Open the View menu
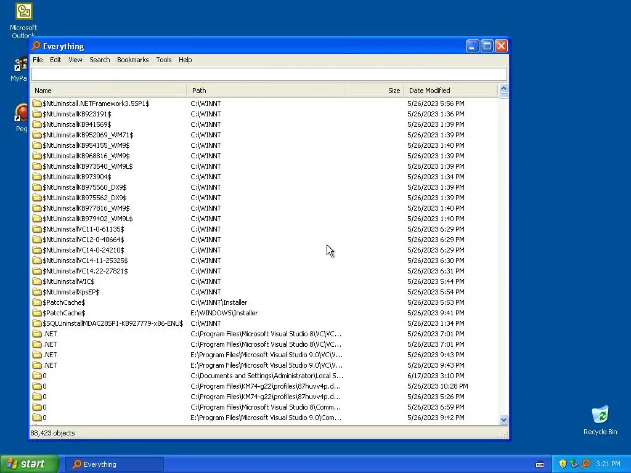Viewport: 631px width, 473px height. pyautogui.click(x=75, y=60)
